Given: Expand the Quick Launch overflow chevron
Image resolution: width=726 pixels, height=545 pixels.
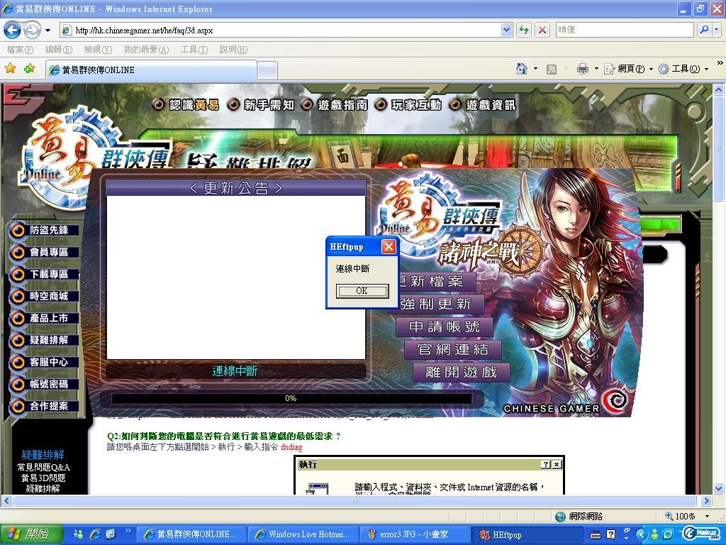Looking at the screenshot, I should [x=128, y=531].
